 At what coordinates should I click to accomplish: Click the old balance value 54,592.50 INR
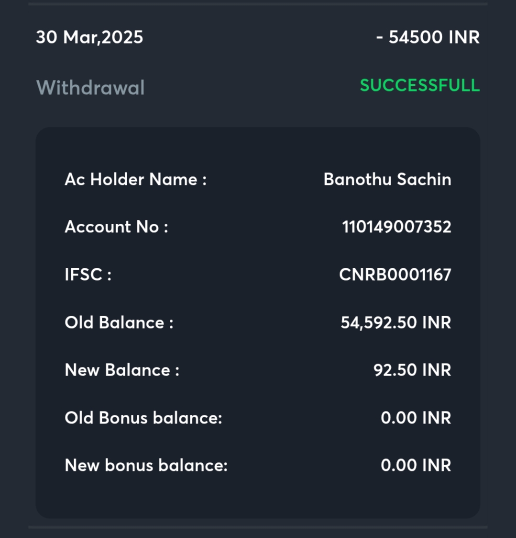point(395,322)
